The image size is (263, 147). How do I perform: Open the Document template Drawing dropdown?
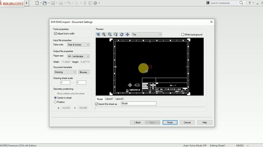(x=65, y=72)
